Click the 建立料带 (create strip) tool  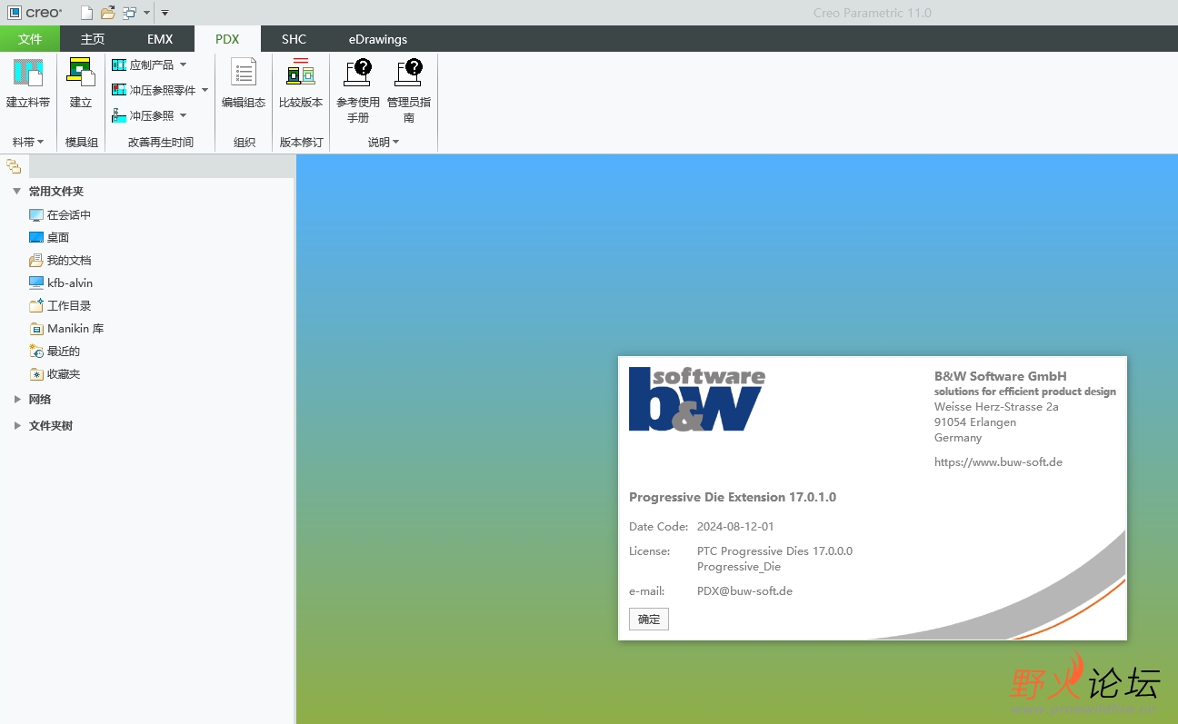tap(28, 84)
